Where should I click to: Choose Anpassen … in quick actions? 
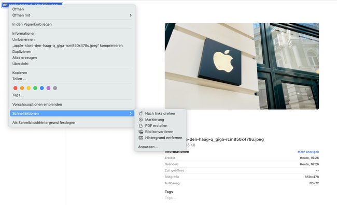148,147
